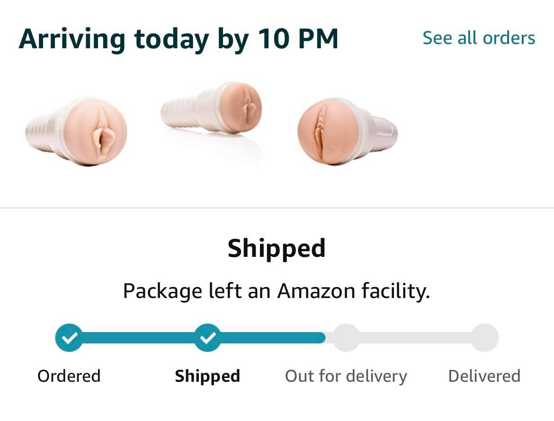
Task: Click the Delivered progress dot
Action: tap(484, 337)
